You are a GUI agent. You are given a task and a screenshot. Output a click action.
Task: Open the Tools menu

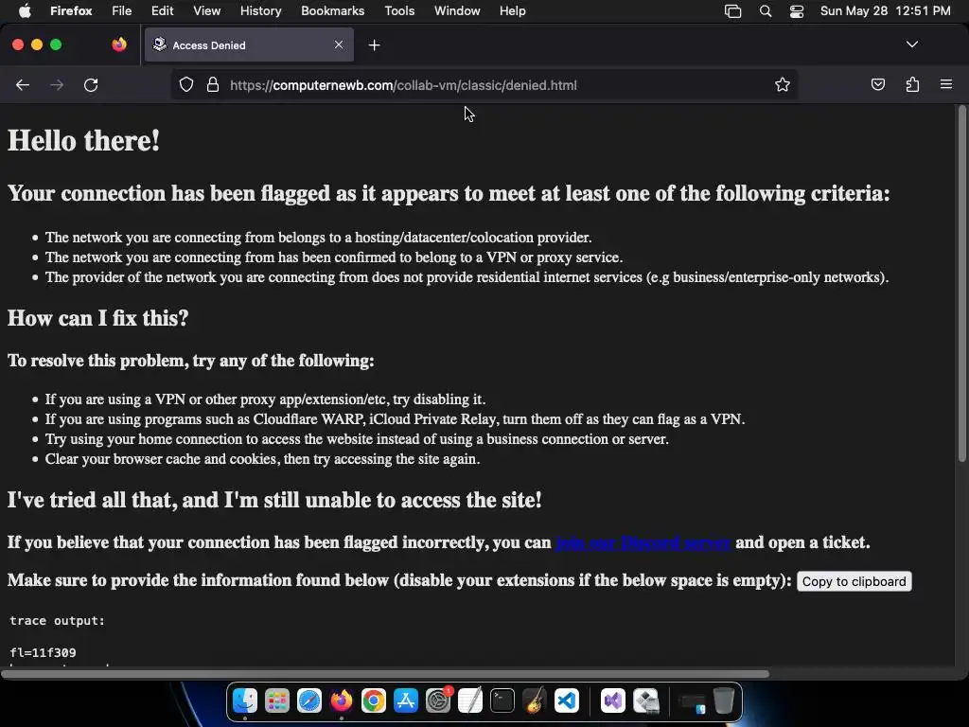point(399,10)
